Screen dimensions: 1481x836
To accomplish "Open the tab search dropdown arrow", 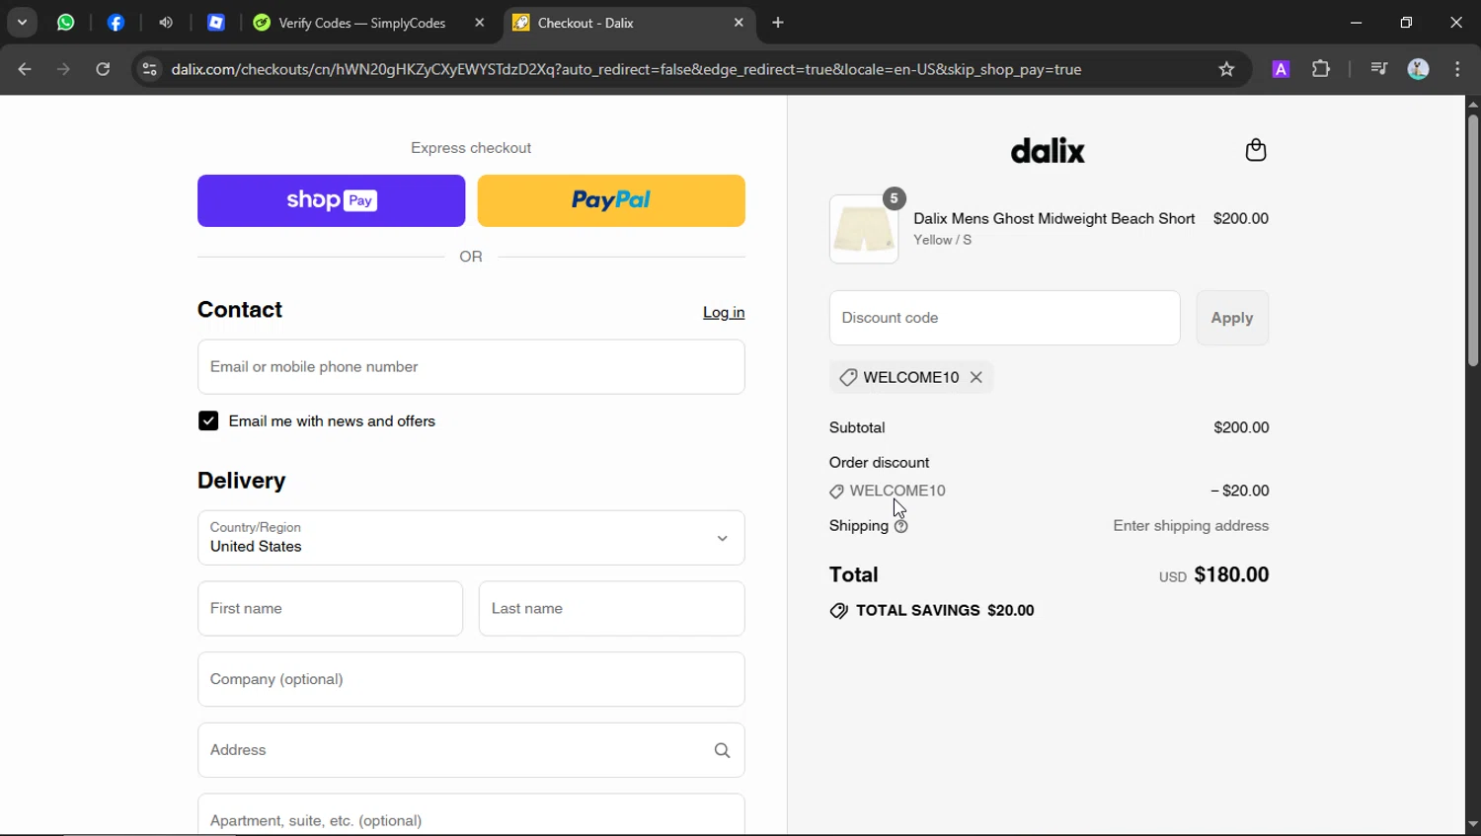I will (22, 22).
